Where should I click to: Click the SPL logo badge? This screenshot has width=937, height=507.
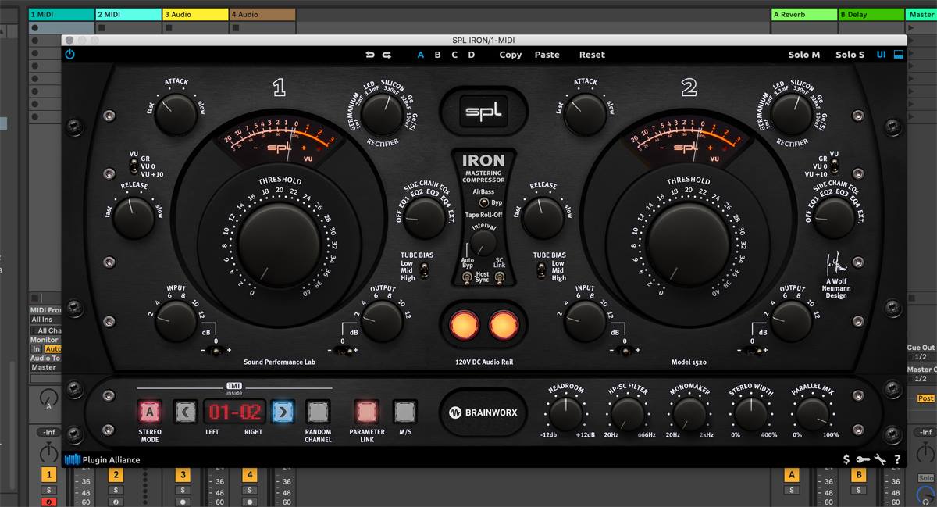click(x=483, y=111)
